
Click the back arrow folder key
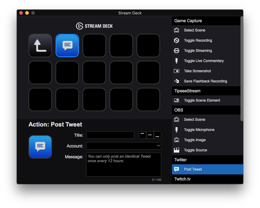pyautogui.click(x=40, y=46)
